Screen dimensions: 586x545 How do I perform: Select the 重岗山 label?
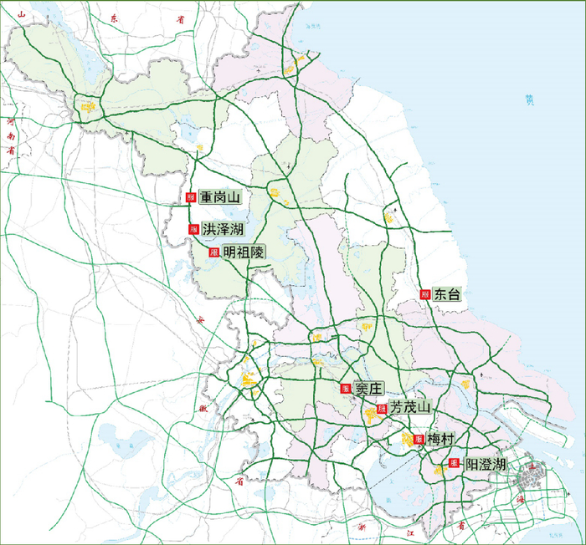point(220,197)
